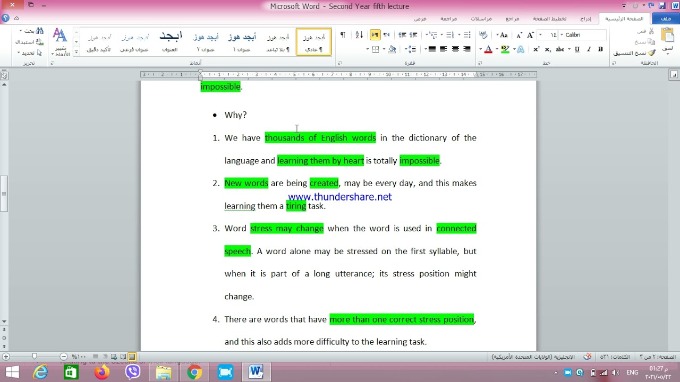Open the Change Case Aa menu

point(502,35)
